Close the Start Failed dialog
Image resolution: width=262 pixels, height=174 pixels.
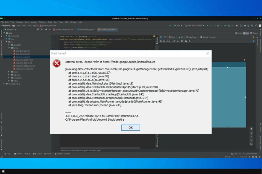pyautogui.click(x=208, y=53)
